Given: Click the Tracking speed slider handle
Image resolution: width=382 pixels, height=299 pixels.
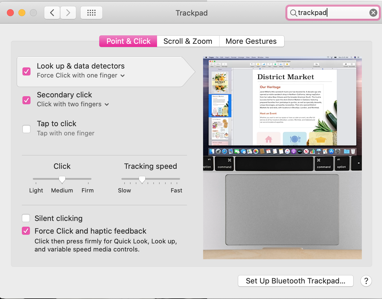Looking at the screenshot, I should click(x=142, y=179).
